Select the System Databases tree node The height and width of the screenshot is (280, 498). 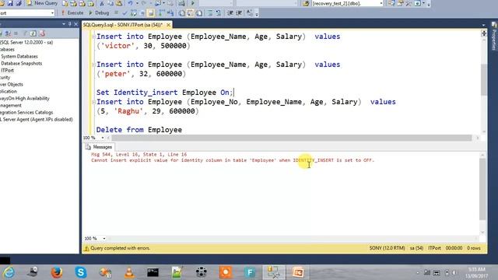pyautogui.click(x=19, y=56)
